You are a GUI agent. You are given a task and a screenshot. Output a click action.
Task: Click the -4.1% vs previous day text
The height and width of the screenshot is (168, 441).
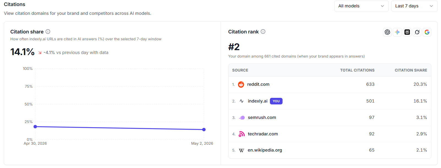76,53
